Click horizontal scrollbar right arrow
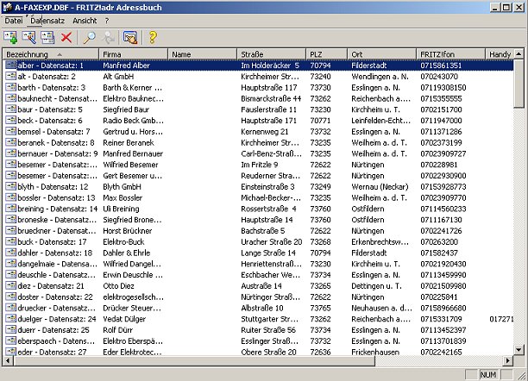528x381 pixels. 508,361
